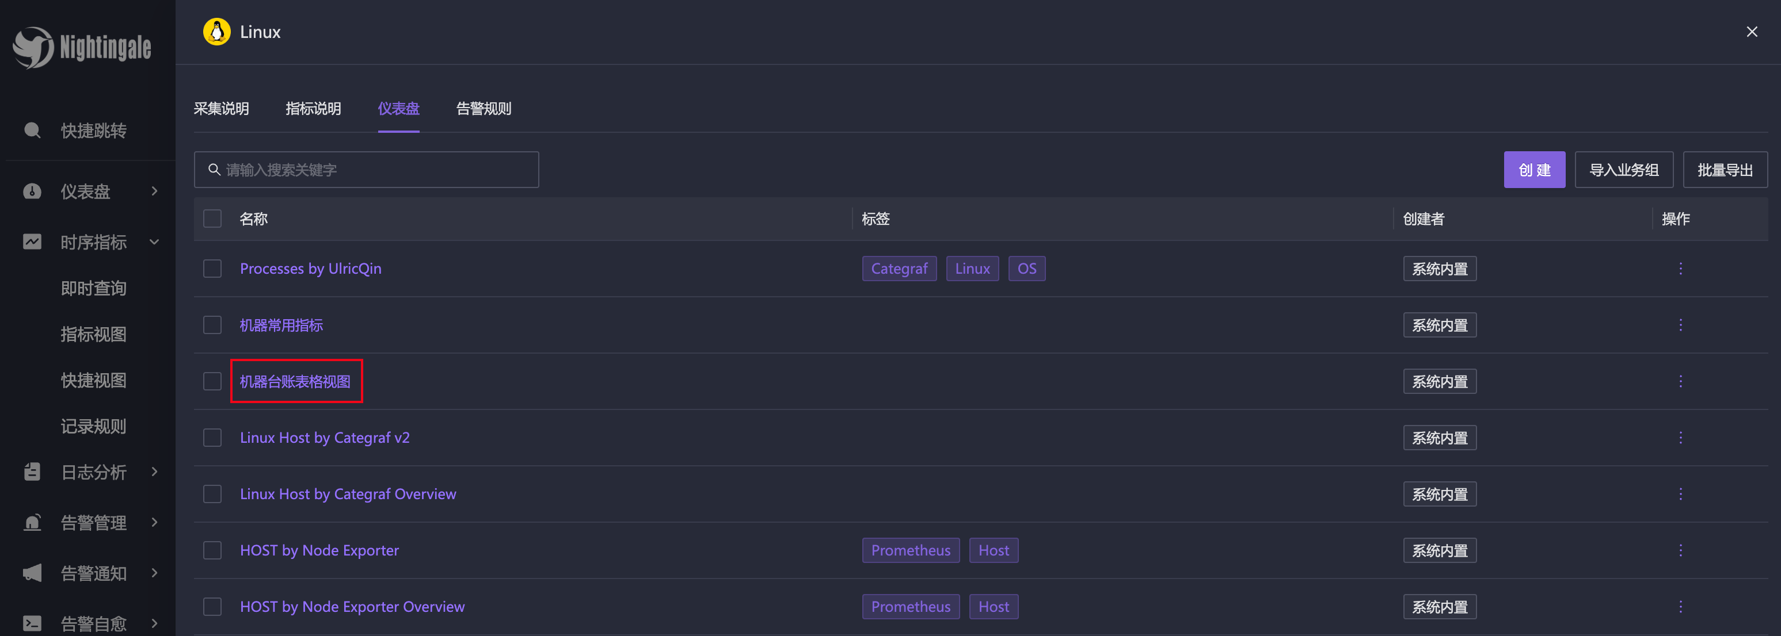Open actions menu for Linux Host by Categraf v2
The width and height of the screenshot is (1781, 636).
(x=1680, y=438)
